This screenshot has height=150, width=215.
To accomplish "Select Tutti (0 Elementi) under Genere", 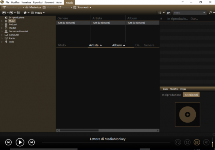I will point(73,23).
